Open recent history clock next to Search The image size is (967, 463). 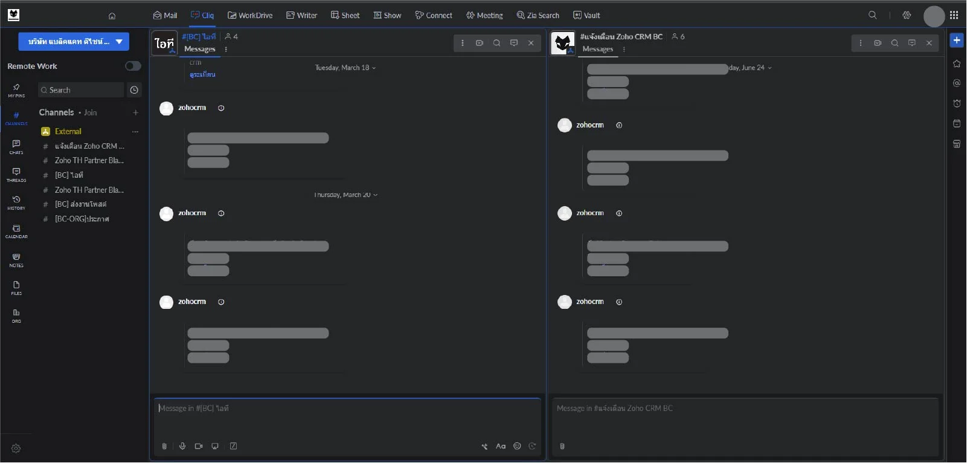tap(134, 90)
